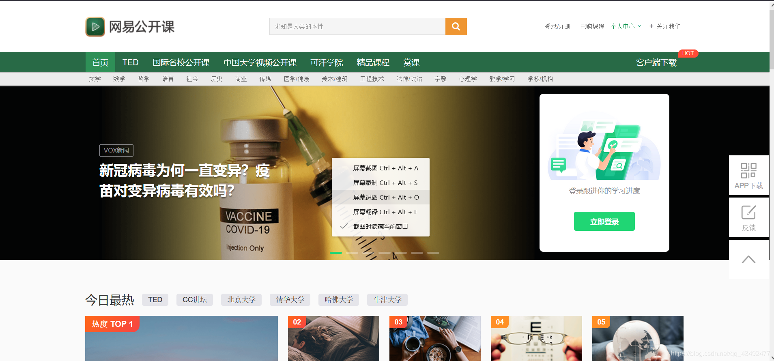Screen dimensions: 774x361
Task: Select the 社会 category
Action: (192, 79)
